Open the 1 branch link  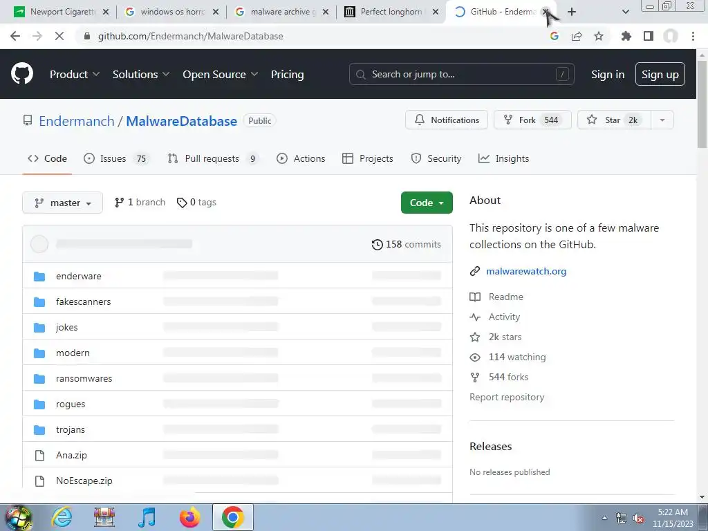coord(140,203)
